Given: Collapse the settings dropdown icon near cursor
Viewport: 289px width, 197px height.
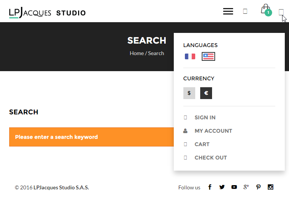Looking at the screenshot, I should 281,12.
